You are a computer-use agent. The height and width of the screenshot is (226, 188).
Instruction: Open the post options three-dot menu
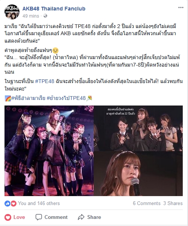tap(181, 7)
